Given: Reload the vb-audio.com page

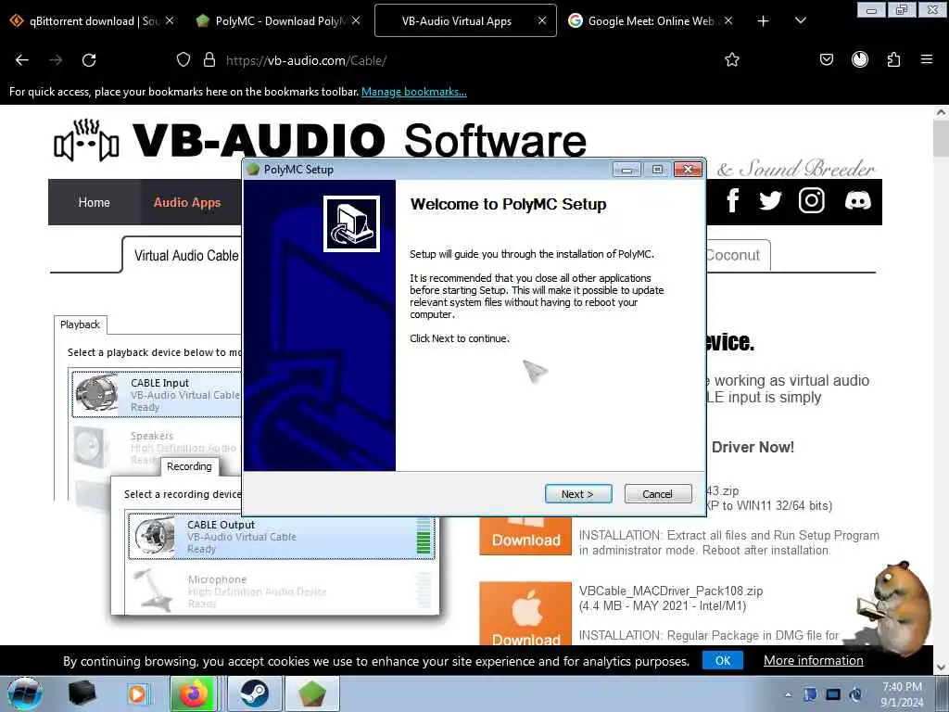Looking at the screenshot, I should tap(89, 60).
